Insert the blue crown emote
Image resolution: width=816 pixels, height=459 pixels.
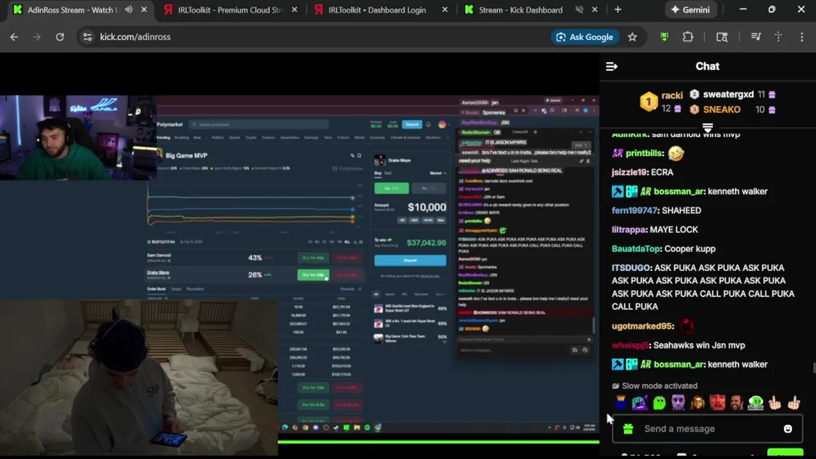pyautogui.click(x=621, y=402)
